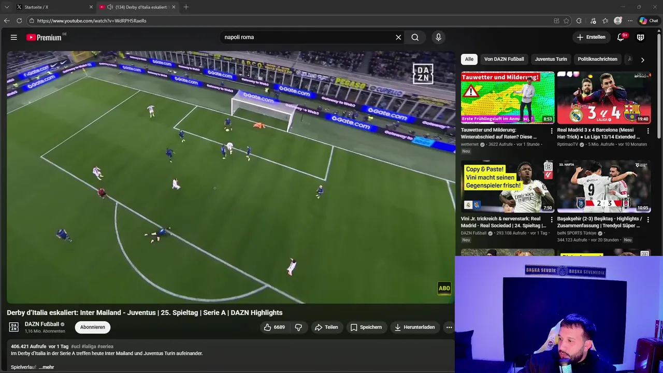Screen dimensions: 663x373
Task: Close the Startseite / X tab
Action: point(91,7)
